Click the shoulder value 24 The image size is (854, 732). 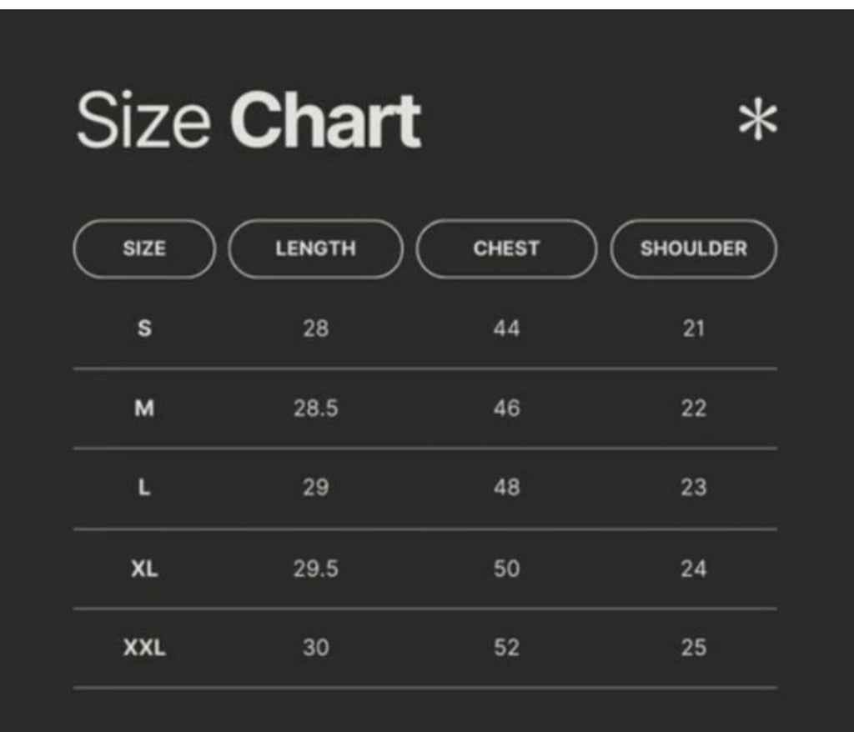pos(693,569)
